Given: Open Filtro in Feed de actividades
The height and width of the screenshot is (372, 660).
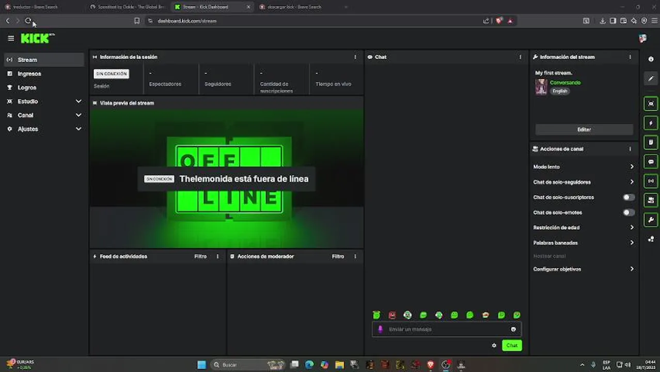Looking at the screenshot, I should click(200, 256).
